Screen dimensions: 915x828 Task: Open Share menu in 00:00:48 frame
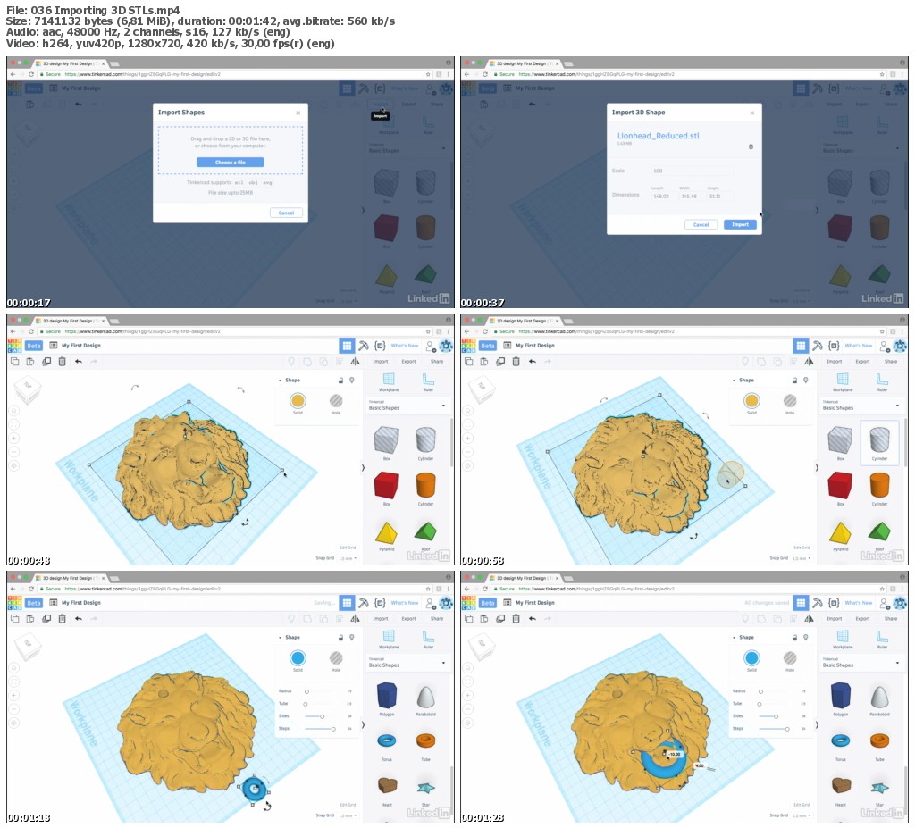(436, 362)
